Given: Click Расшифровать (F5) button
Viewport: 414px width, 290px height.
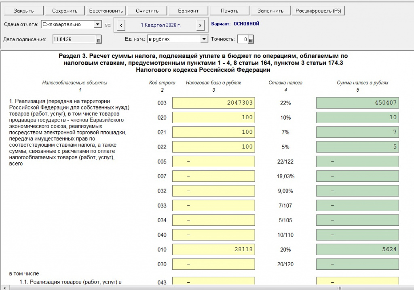Looking at the screenshot, I should pos(319,11).
